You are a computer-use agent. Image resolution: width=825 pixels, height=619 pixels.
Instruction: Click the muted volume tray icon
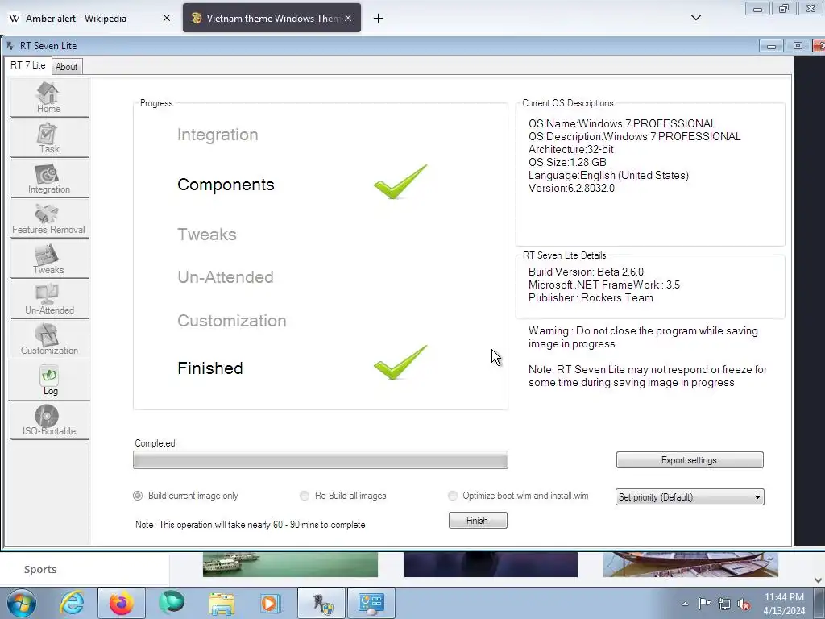[x=744, y=604]
